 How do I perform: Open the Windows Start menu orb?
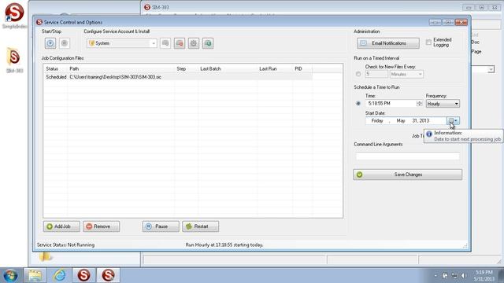11,275
